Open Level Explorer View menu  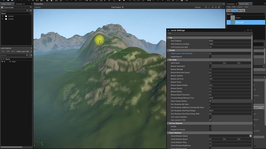coord(13,51)
